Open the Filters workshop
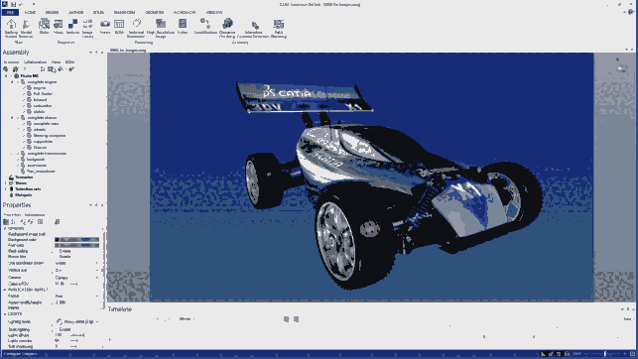Viewport: 638px width, 359px height. (59, 27)
